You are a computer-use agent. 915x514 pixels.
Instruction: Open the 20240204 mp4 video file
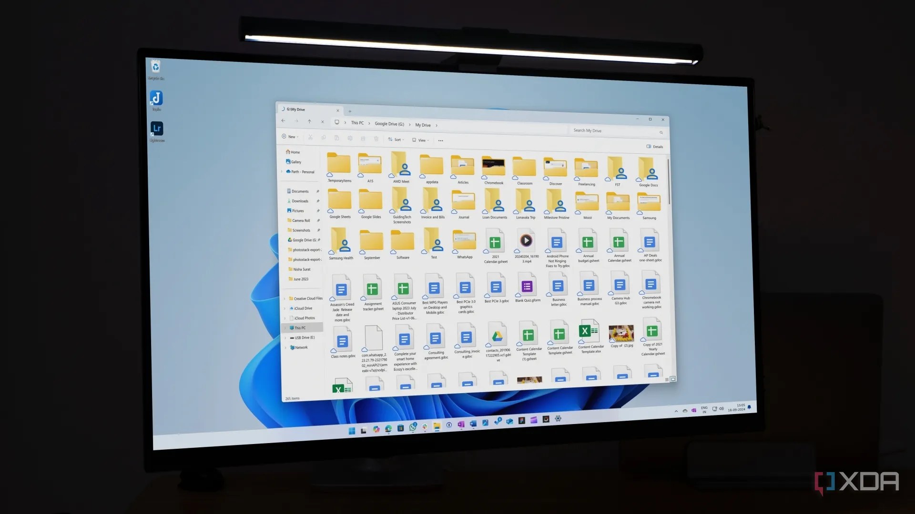tap(526, 241)
